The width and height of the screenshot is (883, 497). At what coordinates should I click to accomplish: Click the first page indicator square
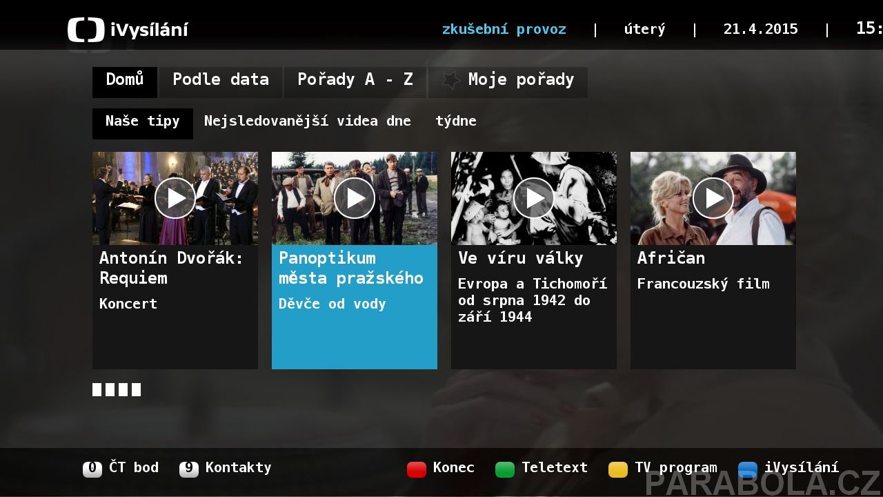pos(97,389)
